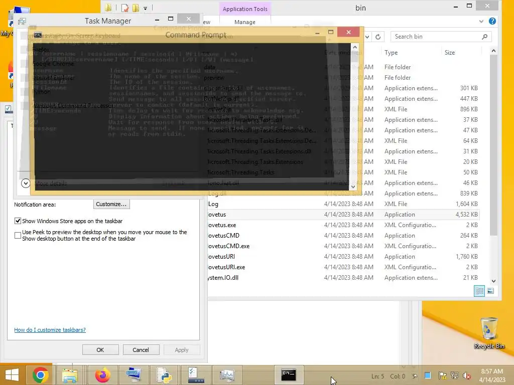Click the Search bin input field
Screen dimensions: 514x385
tap(436, 37)
